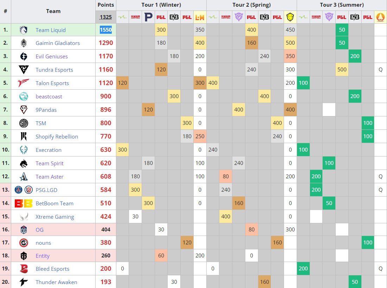Image resolution: width=387 pixels, height=288 pixels.
Task: Click the 500 cell in Tundra Esports row
Action: click(x=342, y=70)
